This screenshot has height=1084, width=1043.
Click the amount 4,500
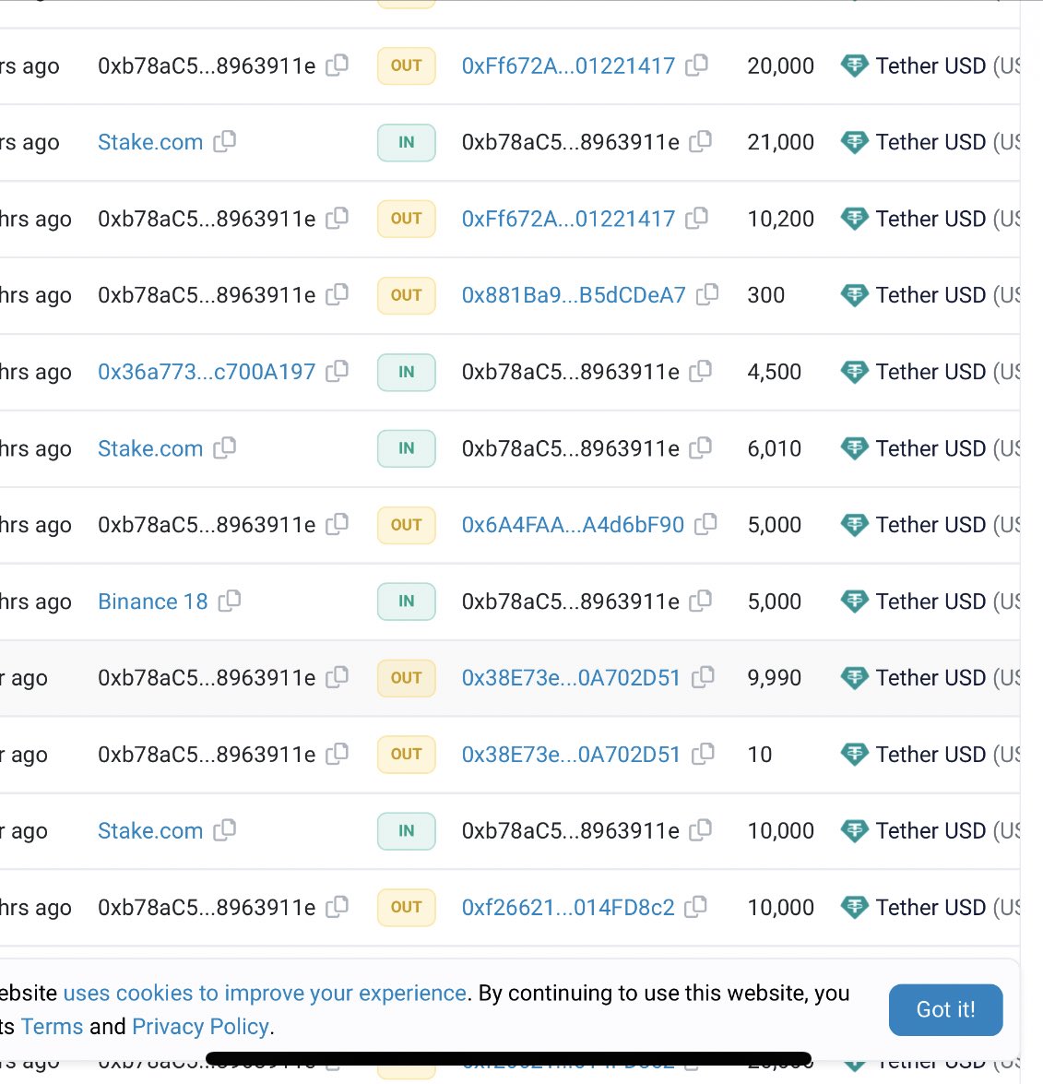pos(774,372)
